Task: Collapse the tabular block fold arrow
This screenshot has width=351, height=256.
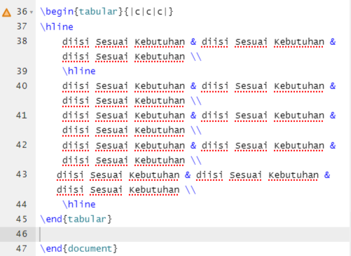Action: pos(32,12)
